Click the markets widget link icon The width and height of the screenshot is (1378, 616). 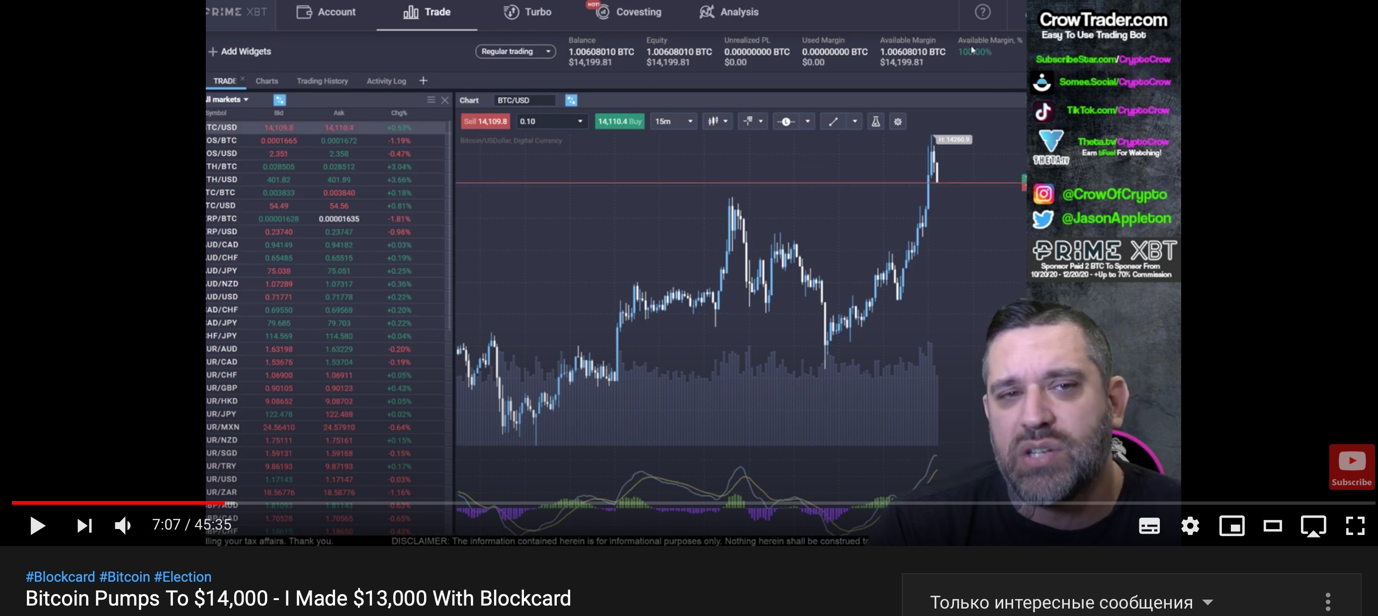(x=279, y=100)
